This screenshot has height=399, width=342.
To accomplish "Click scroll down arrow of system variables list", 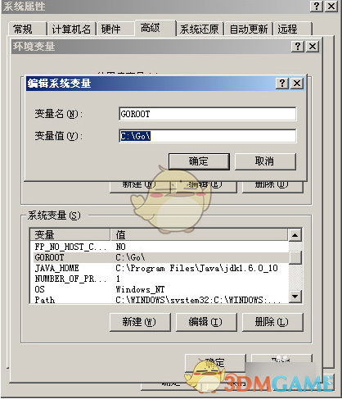I will (295, 296).
